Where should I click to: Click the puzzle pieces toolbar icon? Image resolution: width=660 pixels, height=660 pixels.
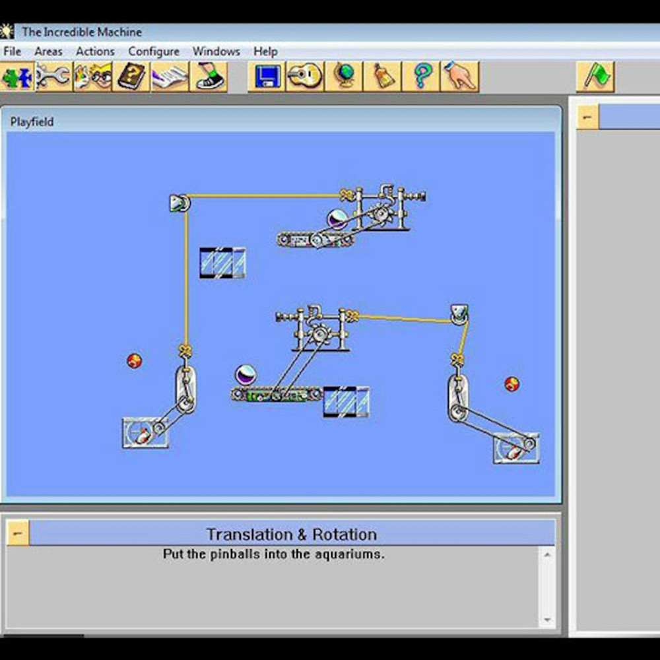(x=17, y=77)
